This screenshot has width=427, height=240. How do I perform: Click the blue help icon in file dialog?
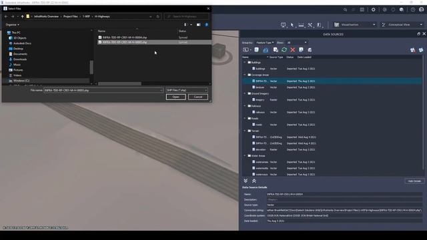pyautogui.click(x=206, y=25)
